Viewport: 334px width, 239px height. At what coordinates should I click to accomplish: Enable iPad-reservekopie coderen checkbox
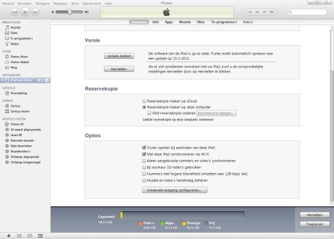pyautogui.click(x=150, y=113)
